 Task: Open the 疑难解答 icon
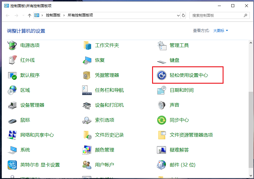(x=161, y=150)
